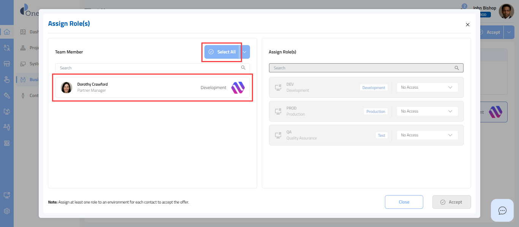Click the Accept button in the dialog footer
The height and width of the screenshot is (227, 519).
click(451, 202)
